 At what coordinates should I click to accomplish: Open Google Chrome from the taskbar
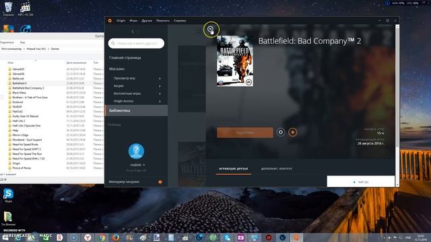102,237
